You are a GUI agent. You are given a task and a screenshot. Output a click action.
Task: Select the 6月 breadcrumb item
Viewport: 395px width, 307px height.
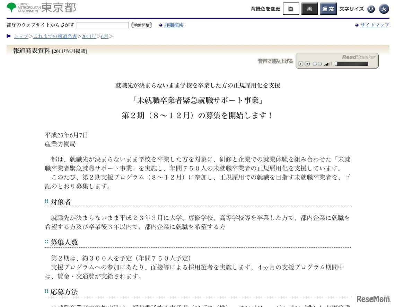click(104, 36)
